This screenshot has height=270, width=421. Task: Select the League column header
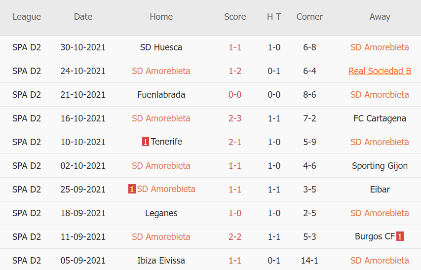point(27,17)
